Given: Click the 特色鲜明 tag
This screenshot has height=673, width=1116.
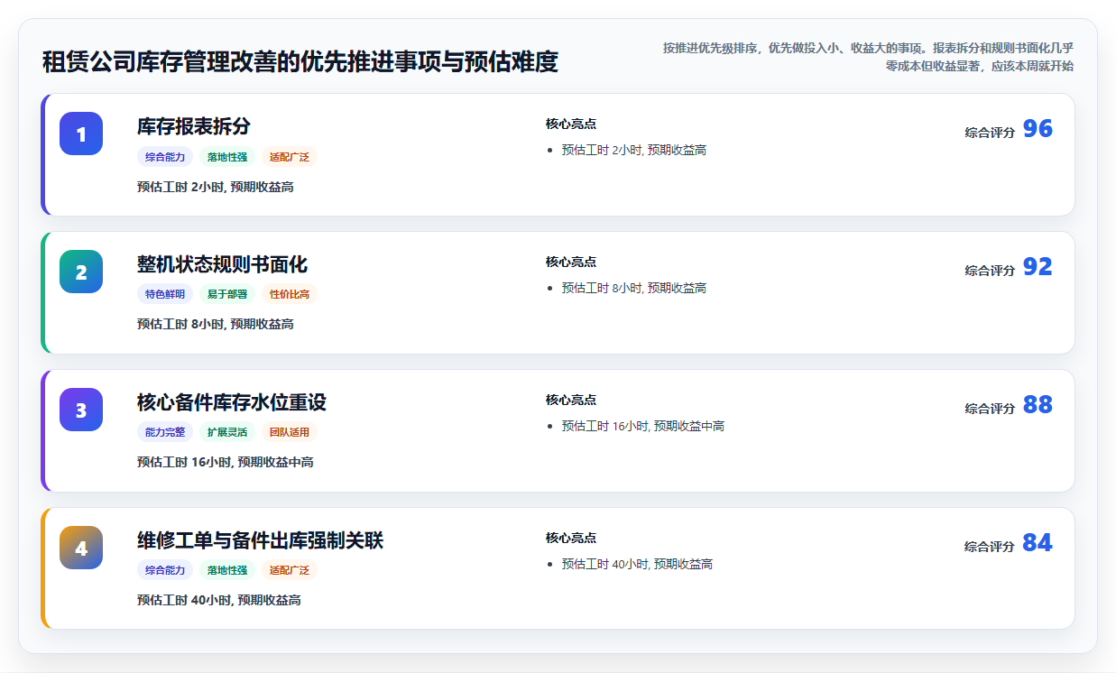Looking at the screenshot, I should tap(165, 294).
